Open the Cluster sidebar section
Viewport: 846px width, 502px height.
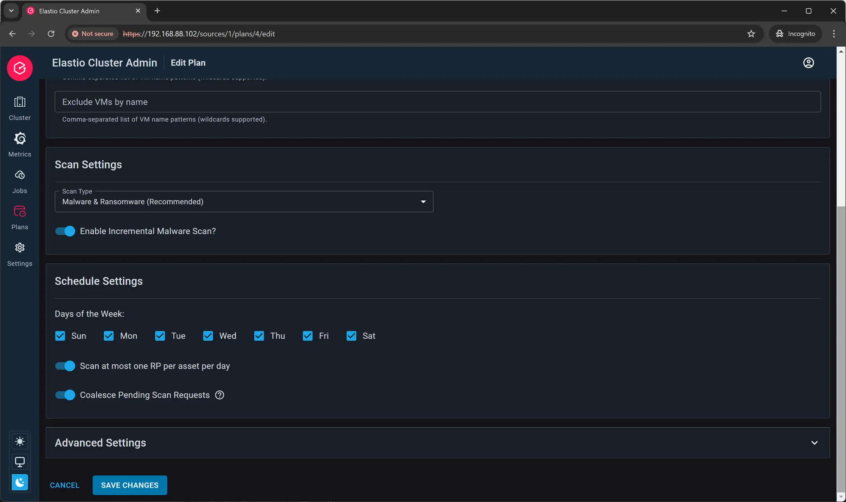[x=20, y=108]
